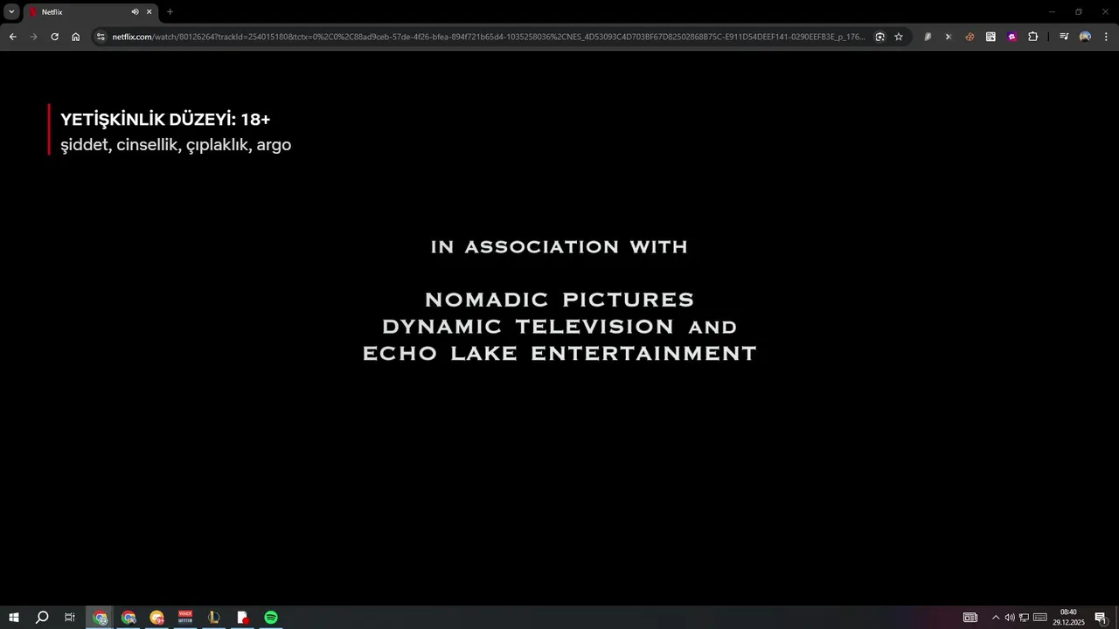1119x629 pixels.
Task: Open the cookie extension icon
Action: point(970,37)
